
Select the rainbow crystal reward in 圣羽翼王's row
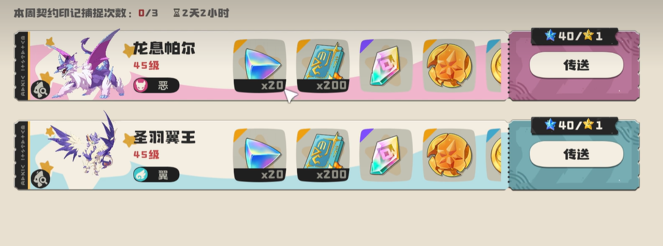click(x=386, y=155)
